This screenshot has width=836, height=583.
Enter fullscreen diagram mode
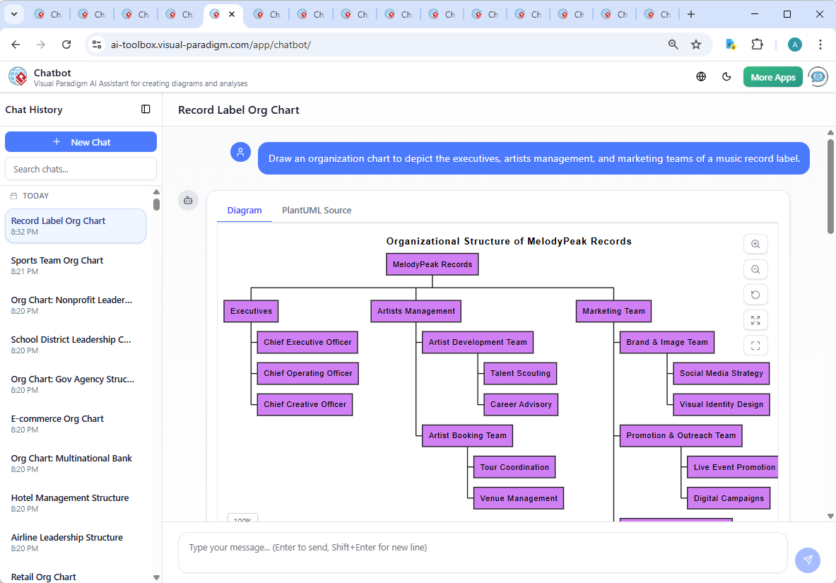coord(755,346)
